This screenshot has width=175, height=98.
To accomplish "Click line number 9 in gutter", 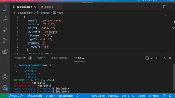I will pos(17,47).
